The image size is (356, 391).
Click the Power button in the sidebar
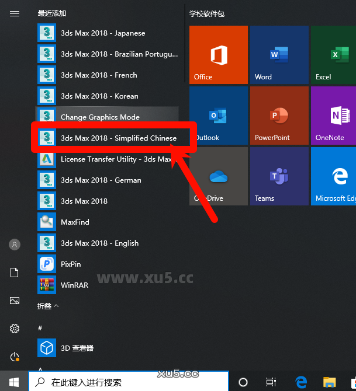15,357
